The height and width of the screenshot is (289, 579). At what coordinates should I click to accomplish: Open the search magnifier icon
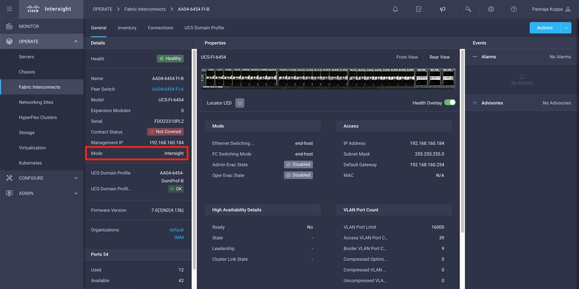point(468,9)
